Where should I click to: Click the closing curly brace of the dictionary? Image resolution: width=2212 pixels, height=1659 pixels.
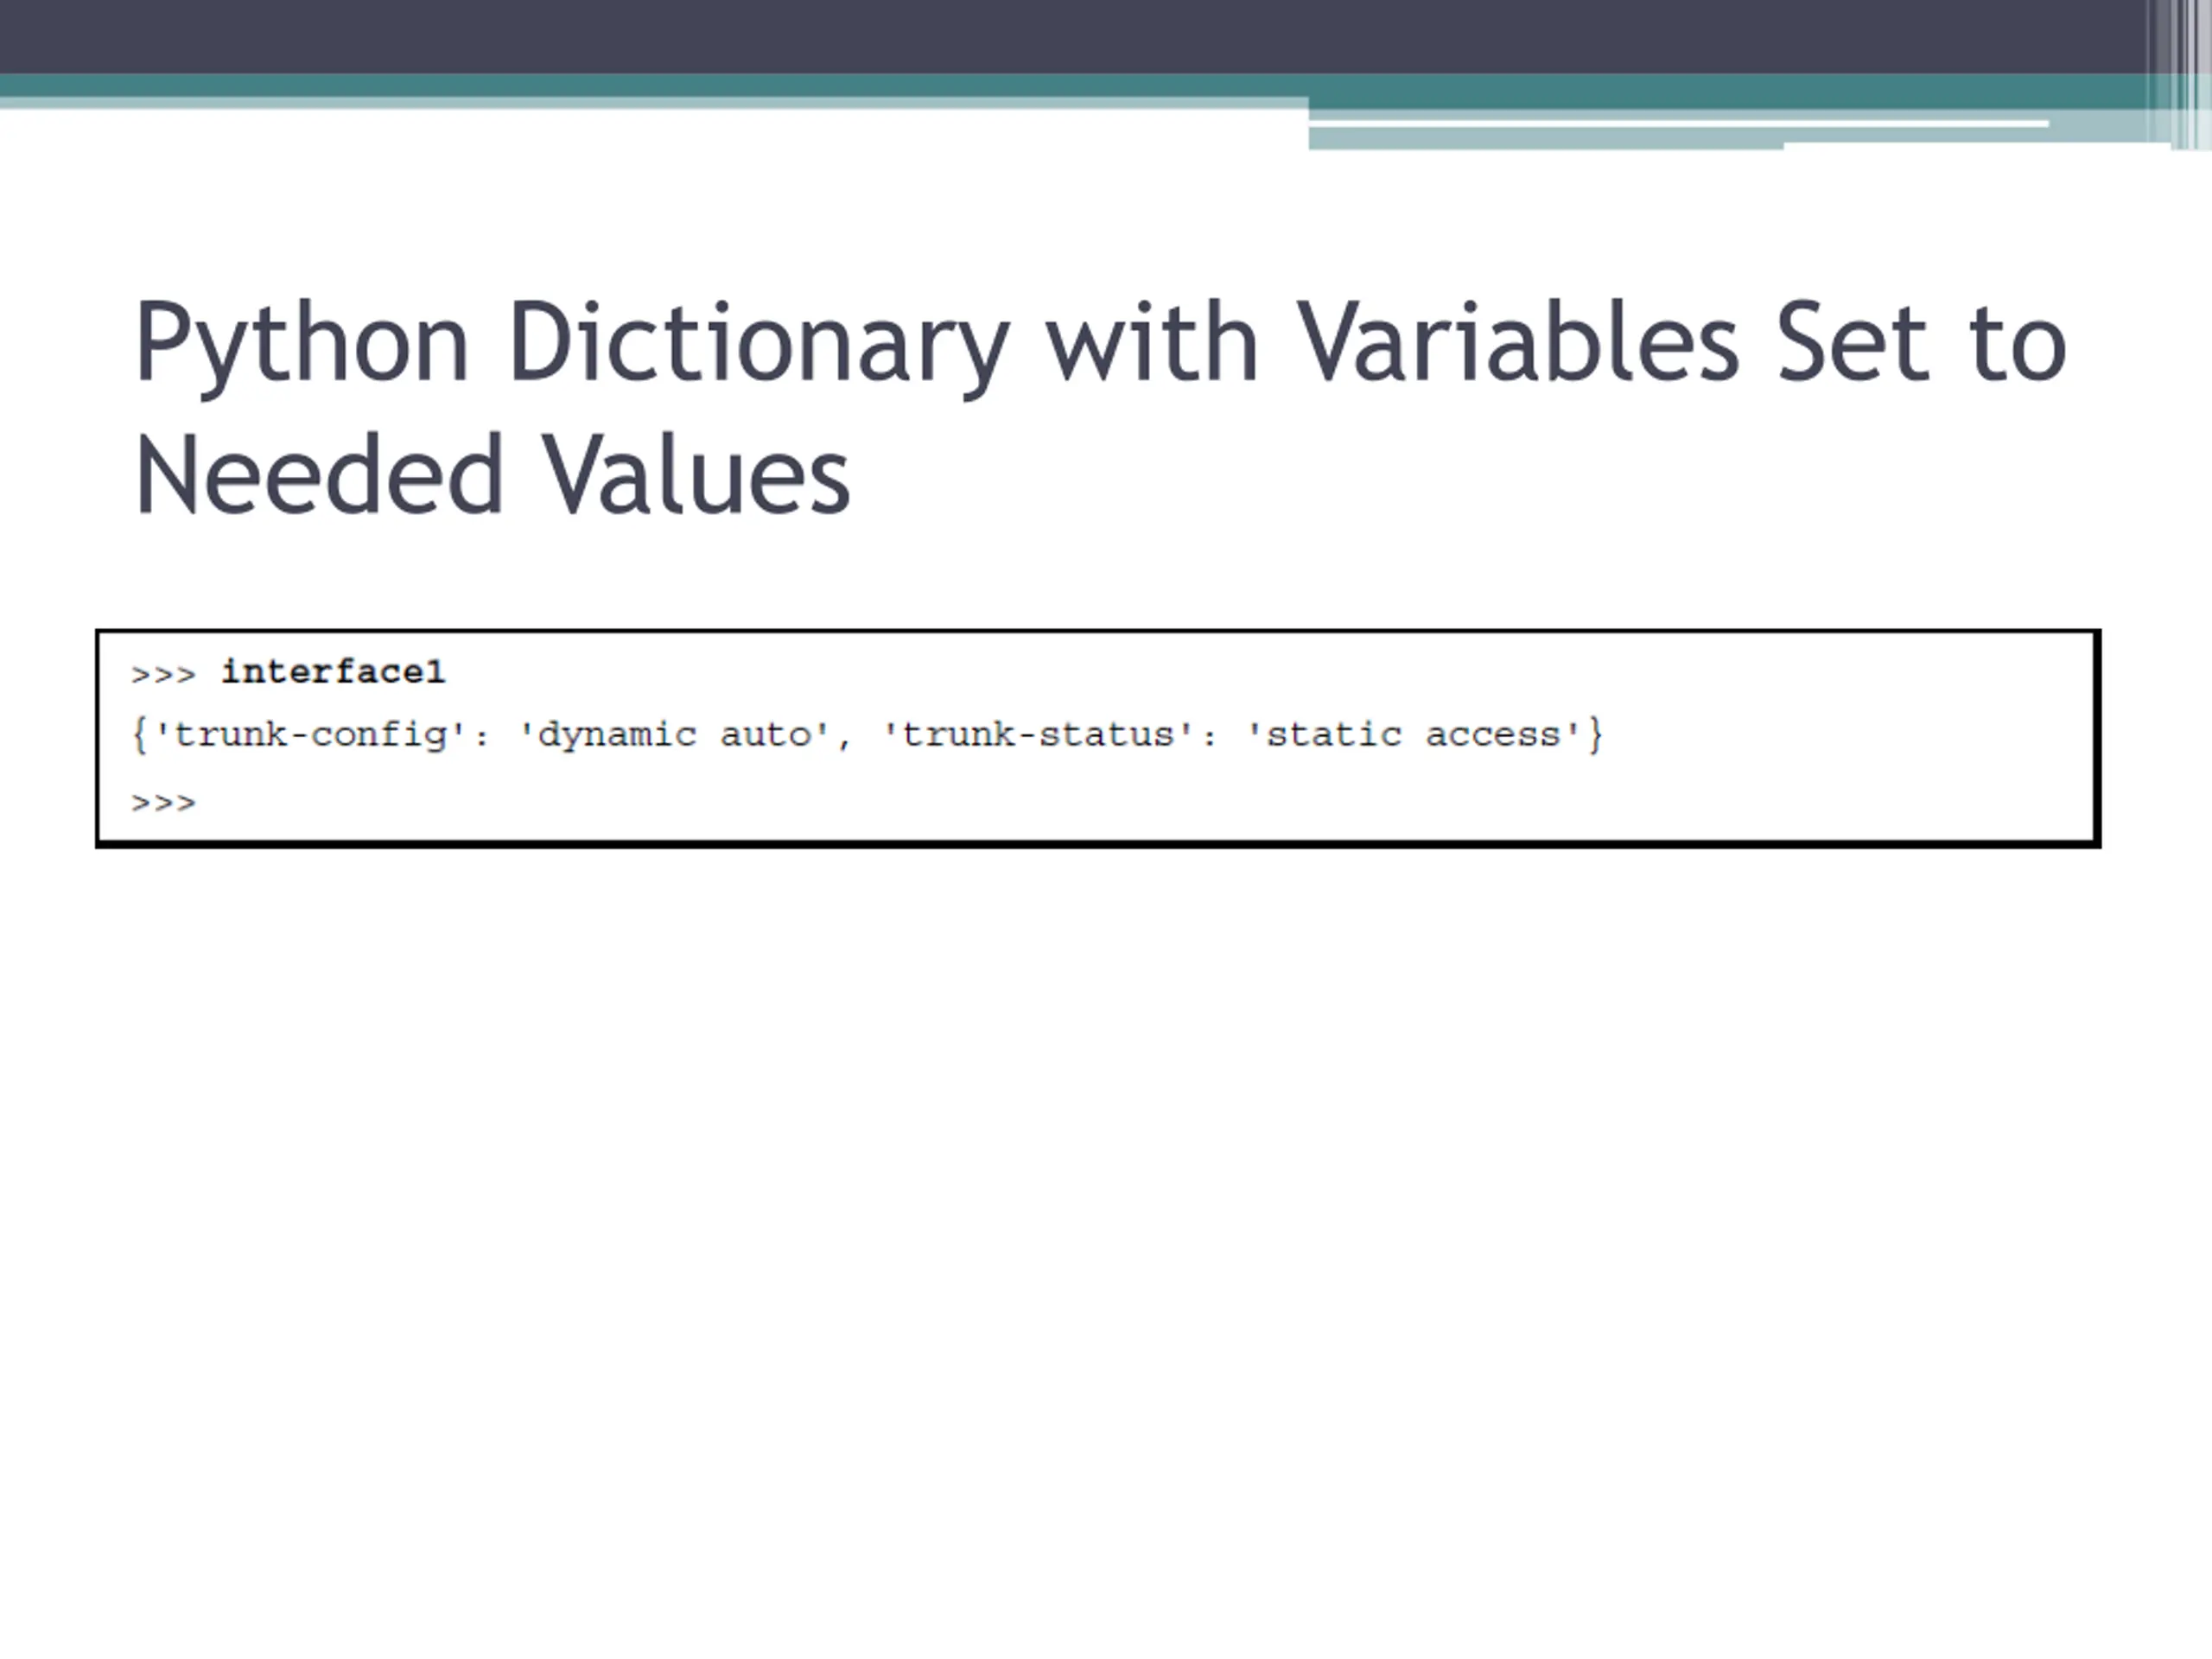pyautogui.click(x=1596, y=736)
